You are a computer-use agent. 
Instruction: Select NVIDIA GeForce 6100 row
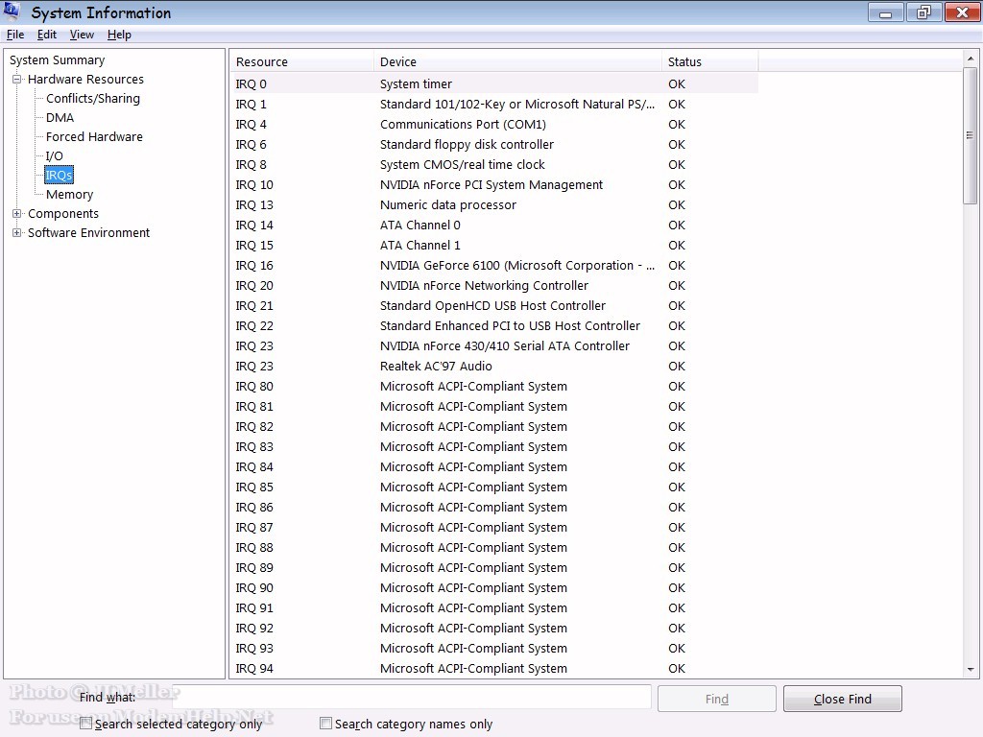(x=494, y=265)
